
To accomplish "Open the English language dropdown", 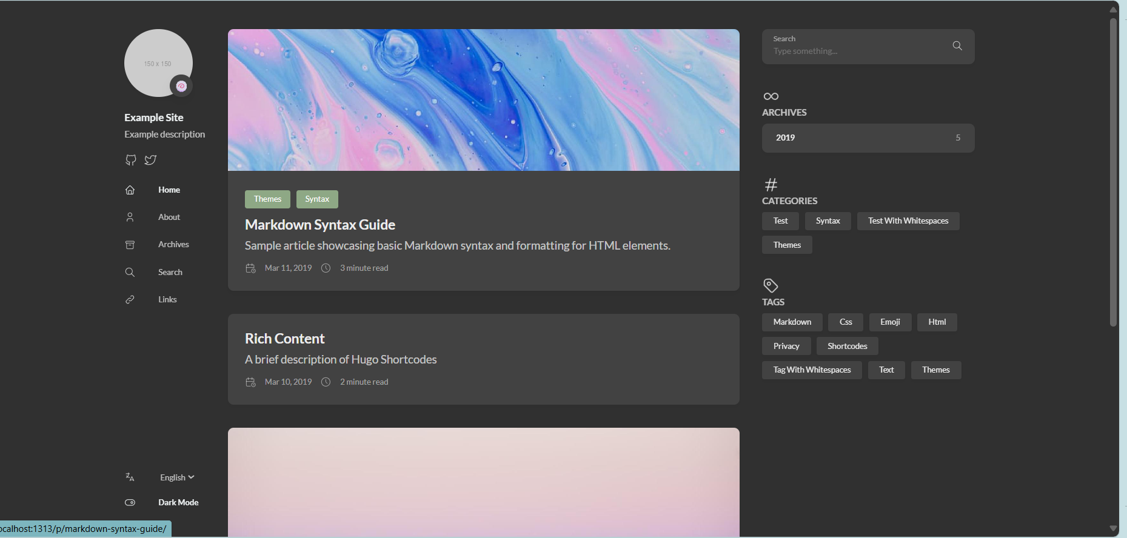I will (177, 477).
